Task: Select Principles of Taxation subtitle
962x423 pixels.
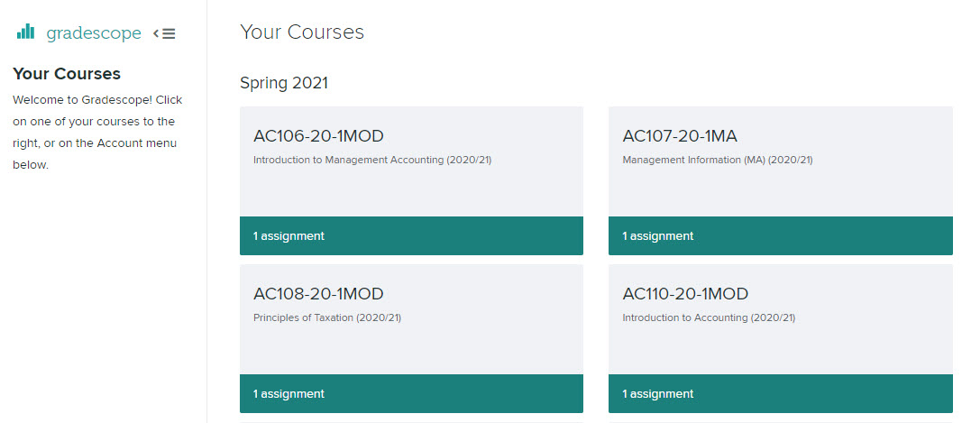Action: tap(327, 318)
